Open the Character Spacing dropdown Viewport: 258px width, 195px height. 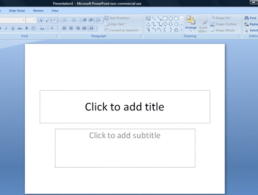34,28
